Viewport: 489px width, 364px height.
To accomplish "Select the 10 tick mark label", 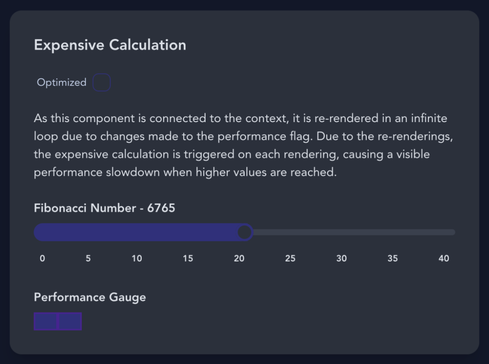I will [137, 258].
